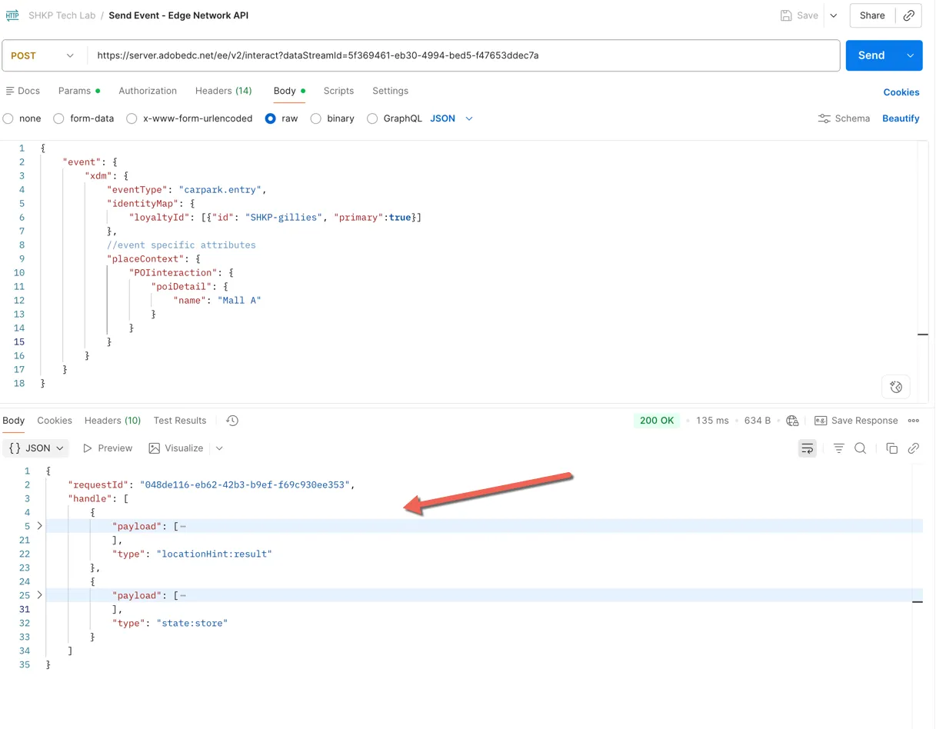This screenshot has height=729, width=936.
Task: Open the Send button dropdown arrow
Action: 910,55
